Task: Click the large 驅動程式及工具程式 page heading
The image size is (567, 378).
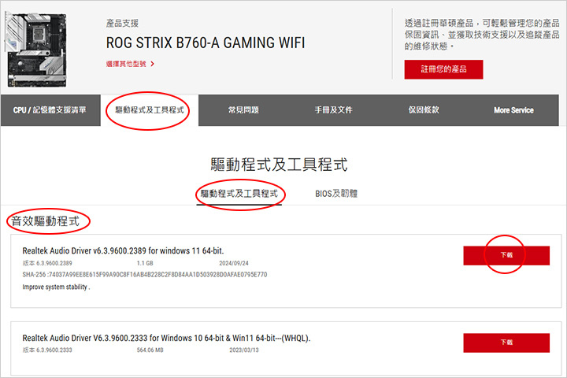Action: coord(279,165)
